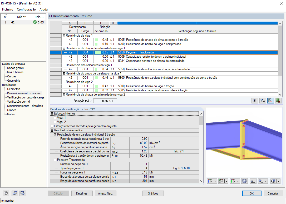The width and height of the screenshot is (286, 204).
Task: Activate zoom-in magnifier tool
Action: [x=261, y=181]
